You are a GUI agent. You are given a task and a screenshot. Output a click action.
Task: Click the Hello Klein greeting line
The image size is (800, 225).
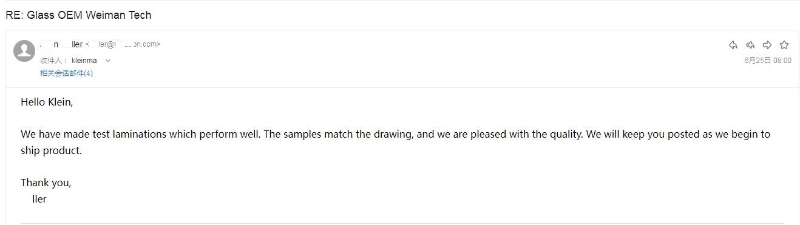coord(47,102)
